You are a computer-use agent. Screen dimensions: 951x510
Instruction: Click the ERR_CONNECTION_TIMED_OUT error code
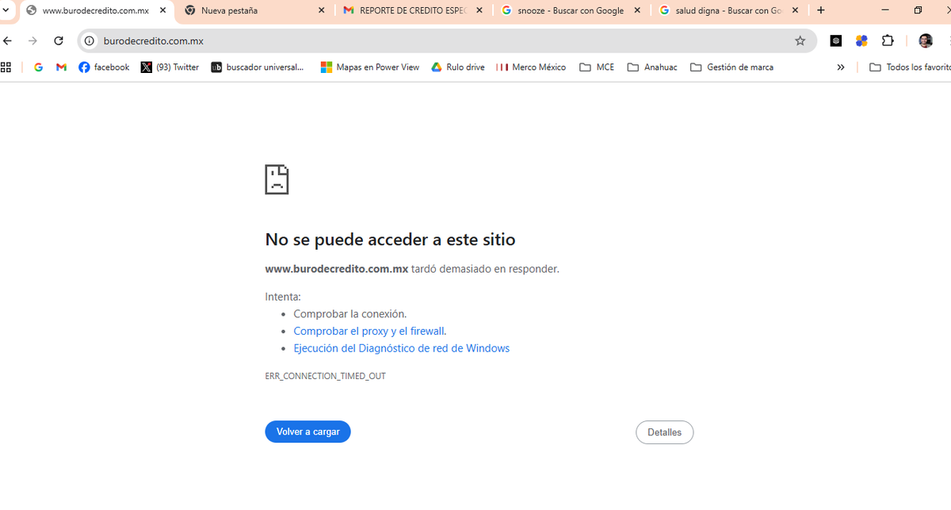tap(325, 376)
